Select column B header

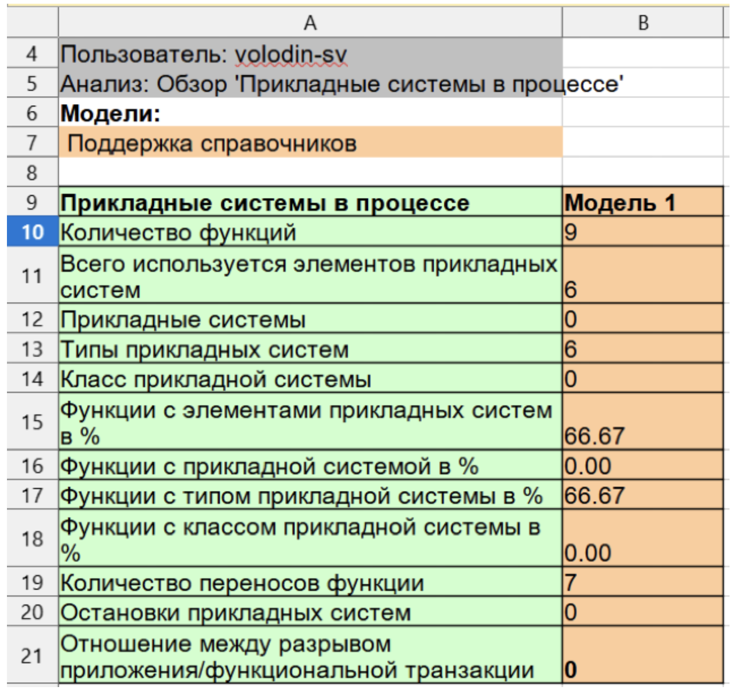(642, 23)
